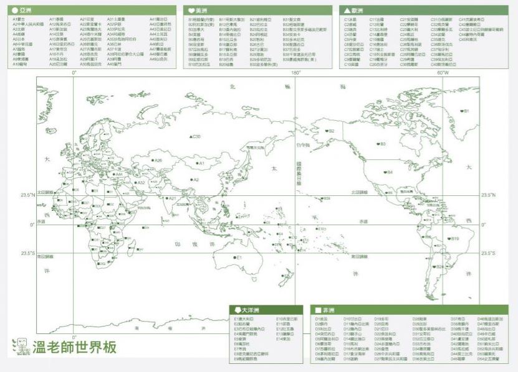Open the 歐洲 legend header

point(423,11)
